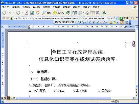This screenshot has height=104, width=139.
Task: Open the 收藏(A) menu
Action: pyautogui.click(x=86, y=7)
